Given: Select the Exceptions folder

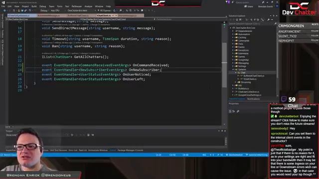Looking at the screenshot, I should pyautogui.click(x=243, y=50).
